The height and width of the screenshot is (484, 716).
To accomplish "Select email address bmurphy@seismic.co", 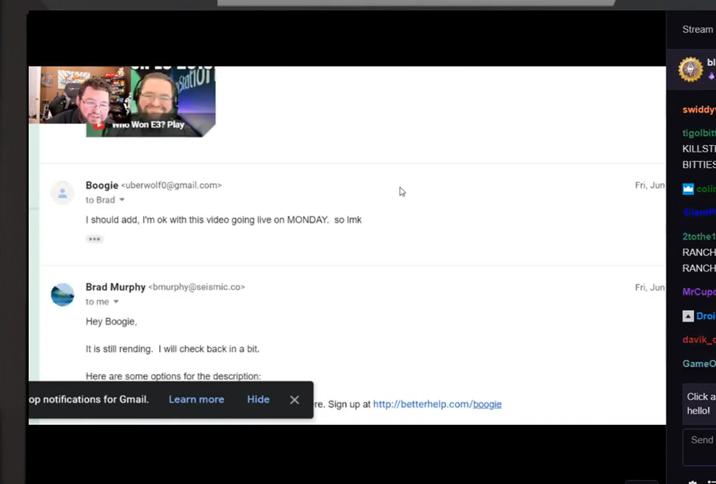I will coord(197,287).
